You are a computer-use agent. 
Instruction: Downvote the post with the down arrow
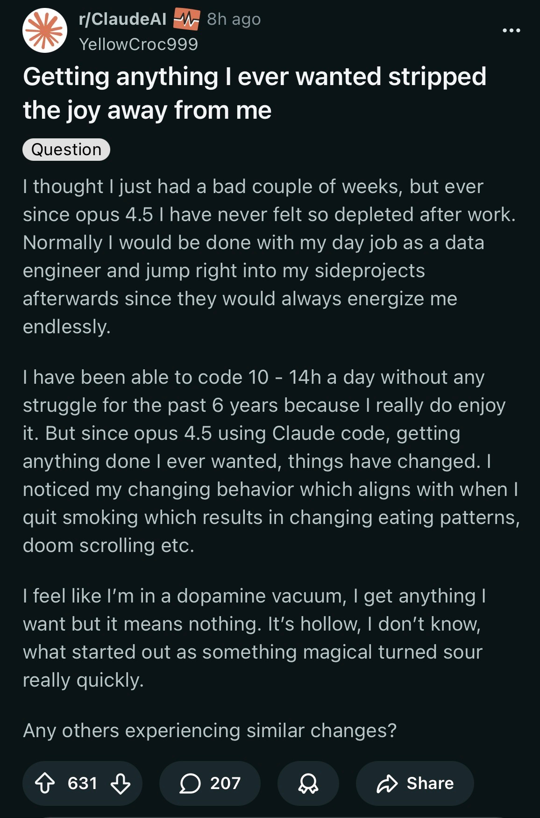coord(121,783)
